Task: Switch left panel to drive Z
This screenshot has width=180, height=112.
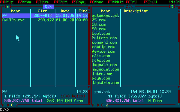Action: click(17, 105)
